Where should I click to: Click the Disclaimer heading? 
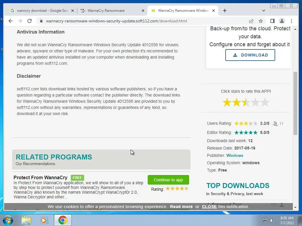pos(29,76)
